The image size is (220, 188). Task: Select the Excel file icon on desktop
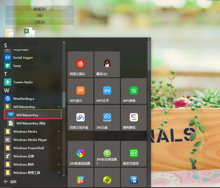point(29,32)
